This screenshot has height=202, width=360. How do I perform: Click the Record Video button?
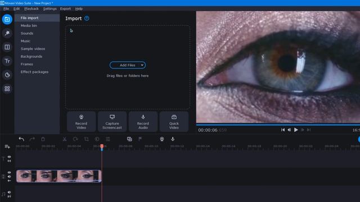tap(81, 122)
